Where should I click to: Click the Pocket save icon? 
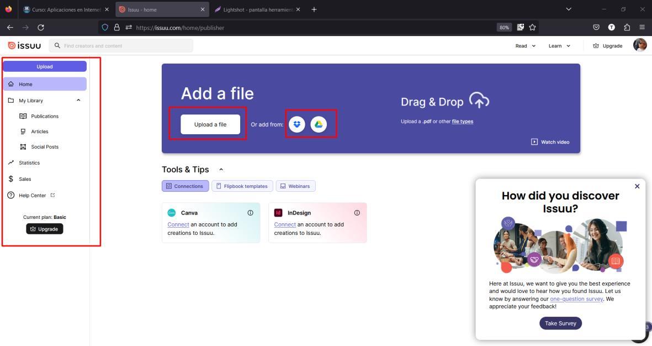(596, 28)
